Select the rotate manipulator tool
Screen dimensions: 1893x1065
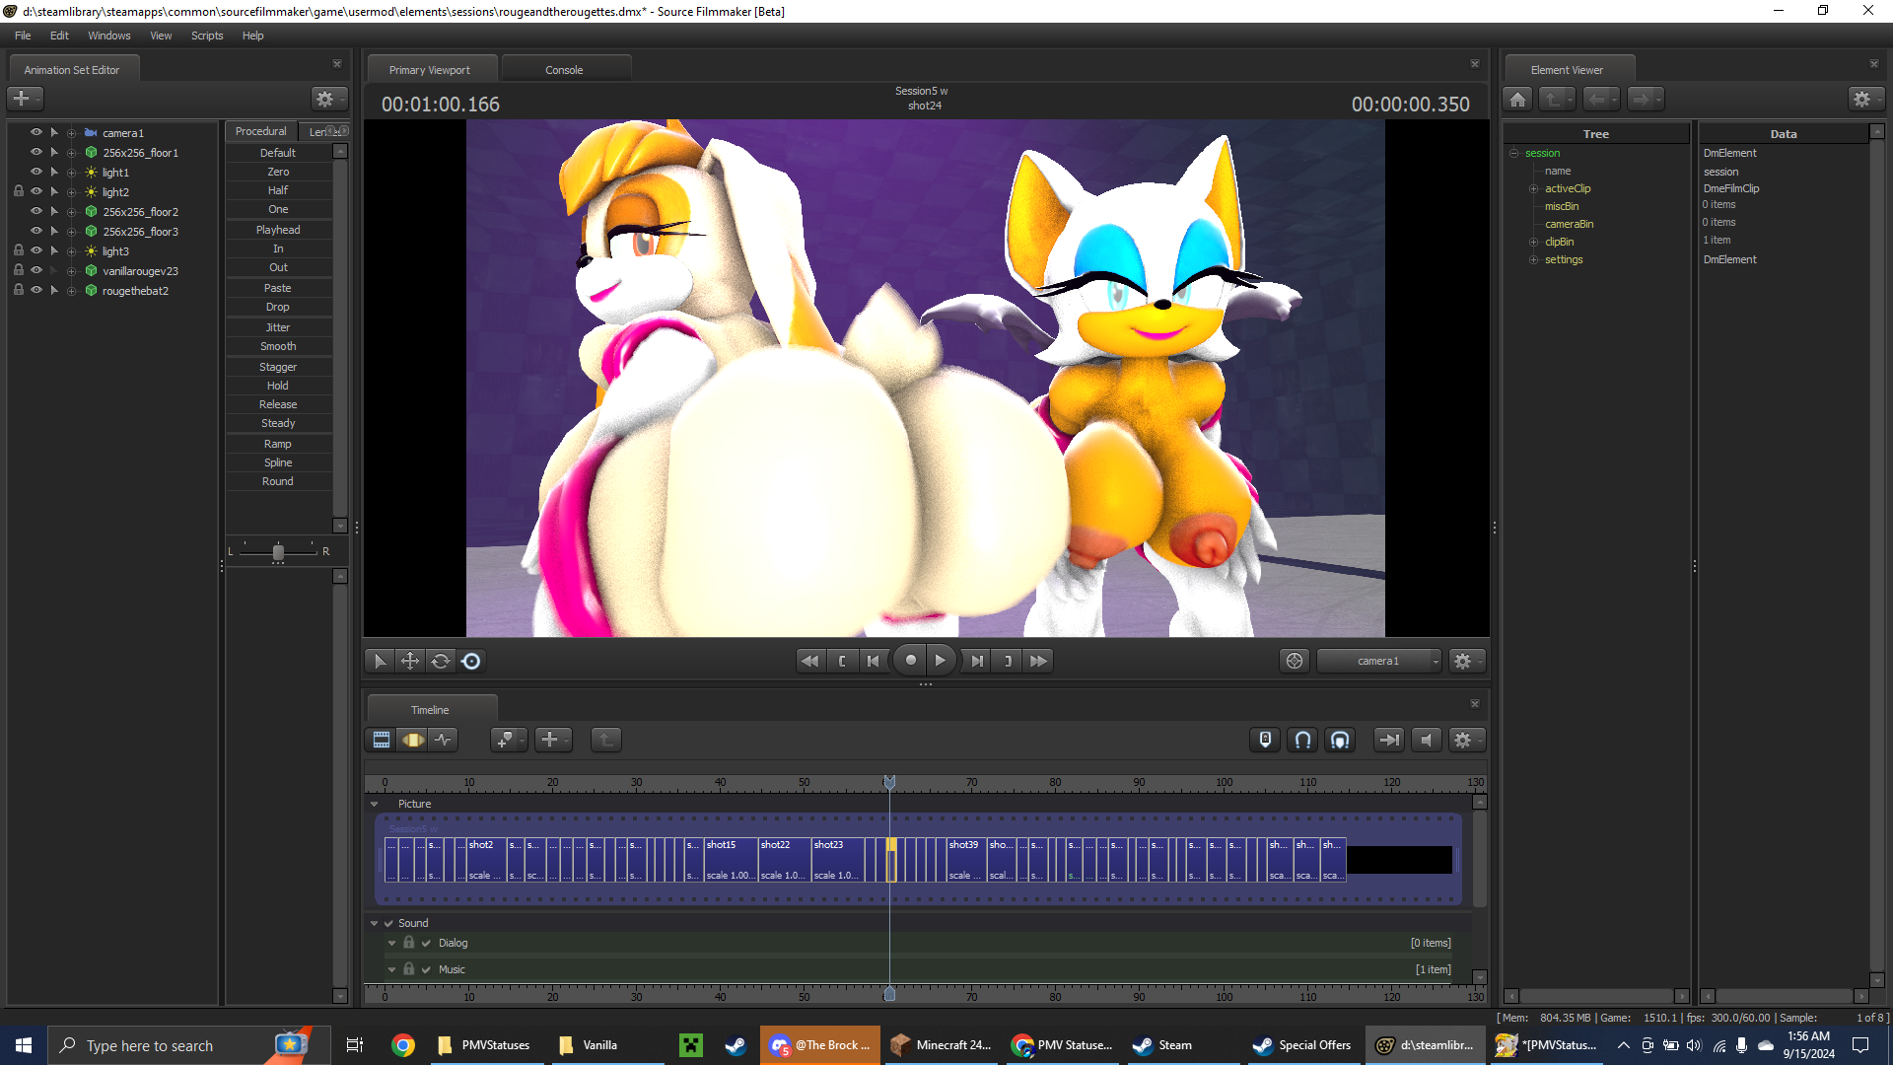[441, 661]
